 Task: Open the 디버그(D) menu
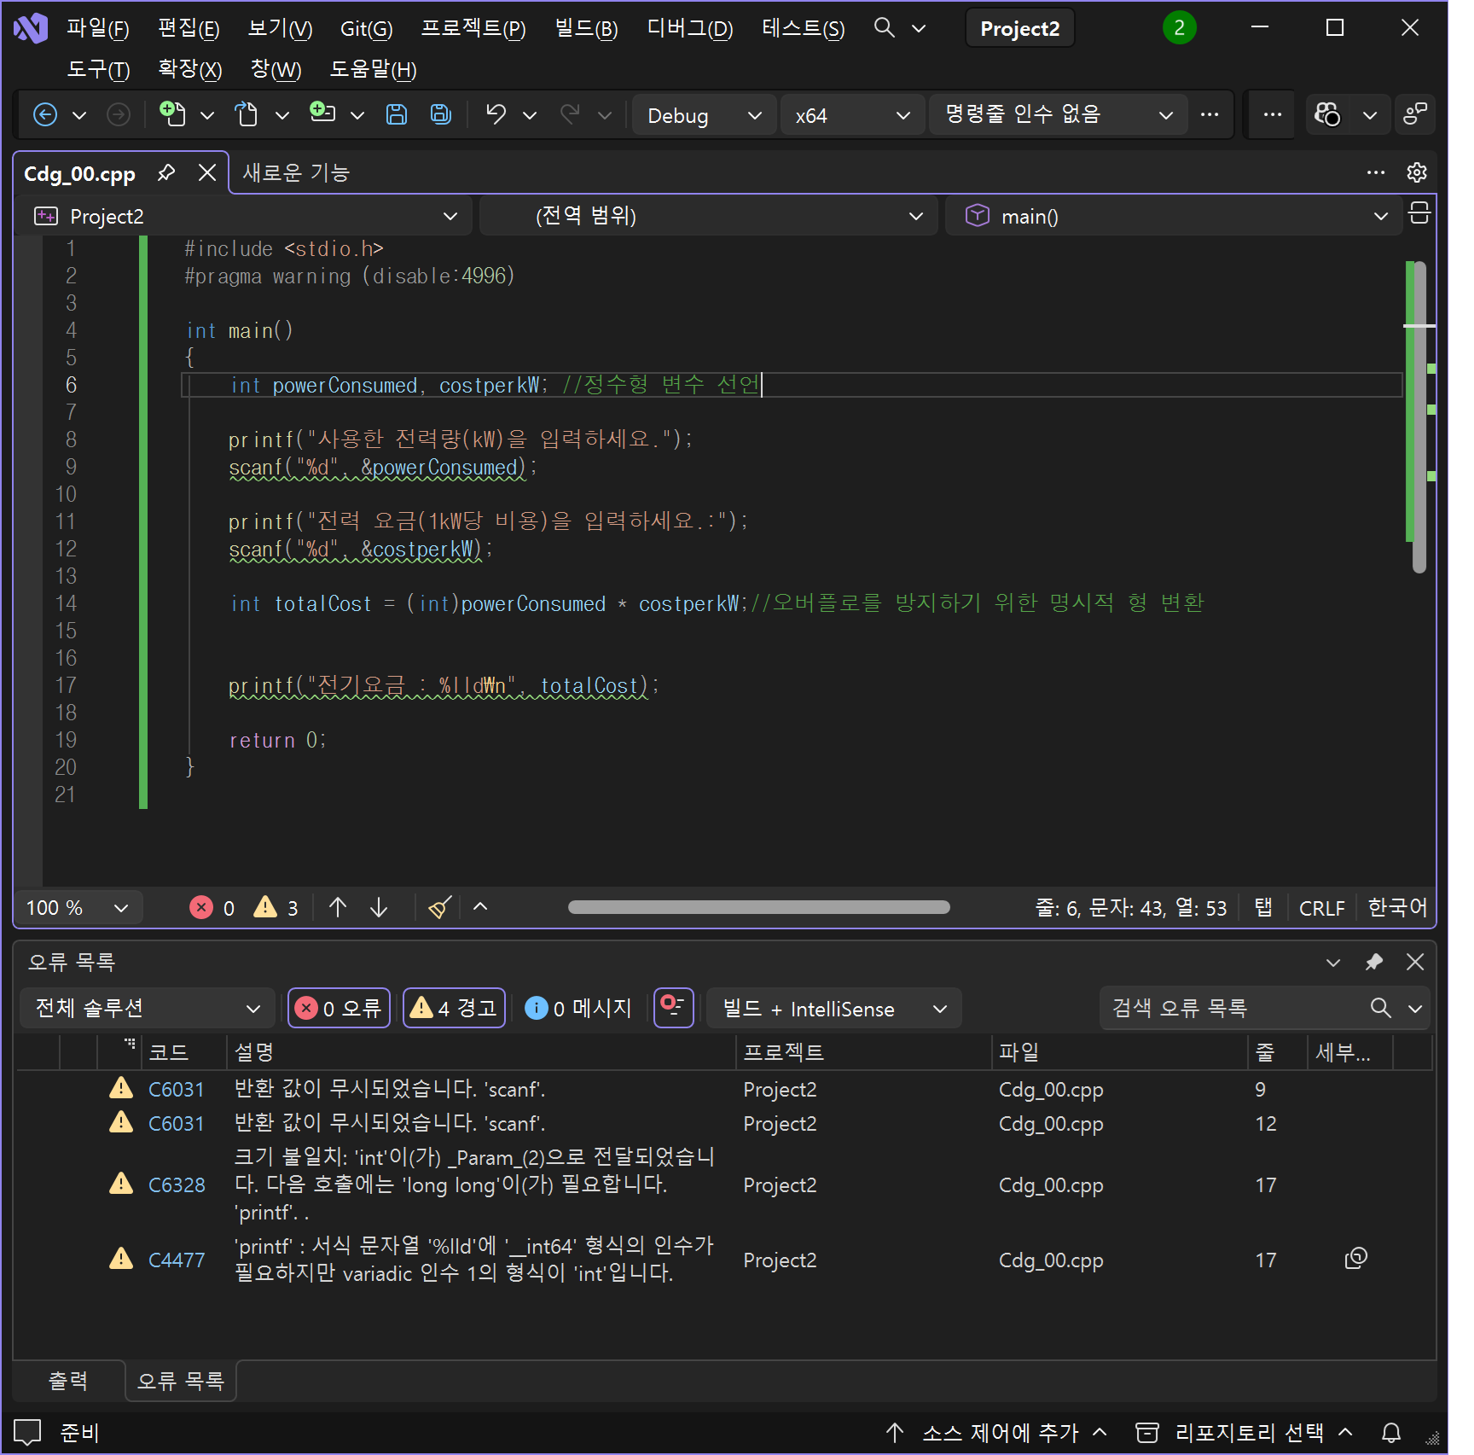coord(690,29)
